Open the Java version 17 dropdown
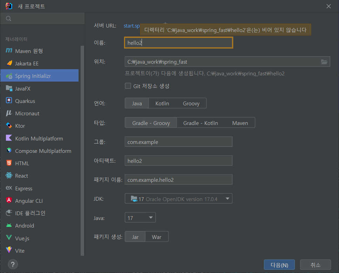339x273 pixels. (x=140, y=218)
